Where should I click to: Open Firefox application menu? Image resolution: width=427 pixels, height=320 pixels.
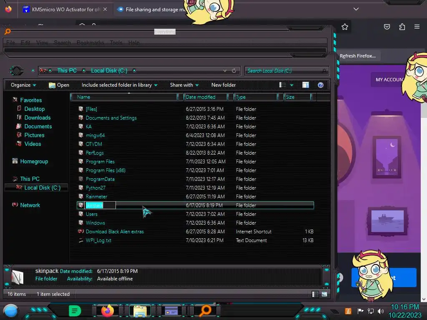pyautogui.click(x=417, y=27)
